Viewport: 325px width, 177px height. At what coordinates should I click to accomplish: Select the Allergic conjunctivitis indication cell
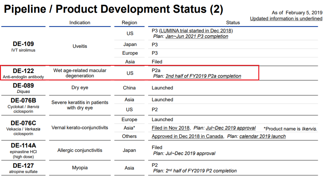[80, 150]
